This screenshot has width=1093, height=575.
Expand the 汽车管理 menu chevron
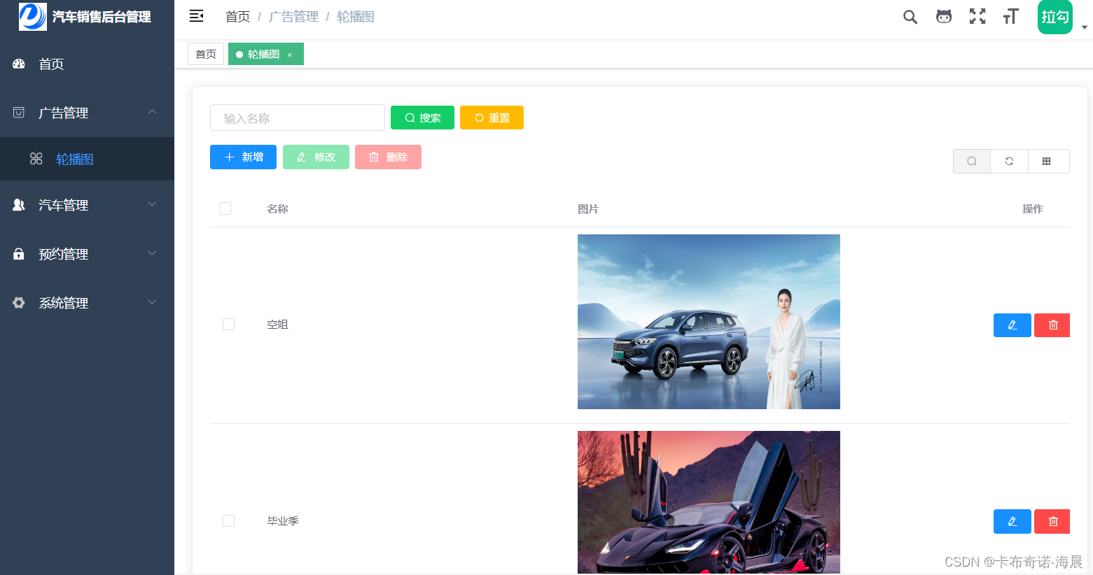pos(152,204)
